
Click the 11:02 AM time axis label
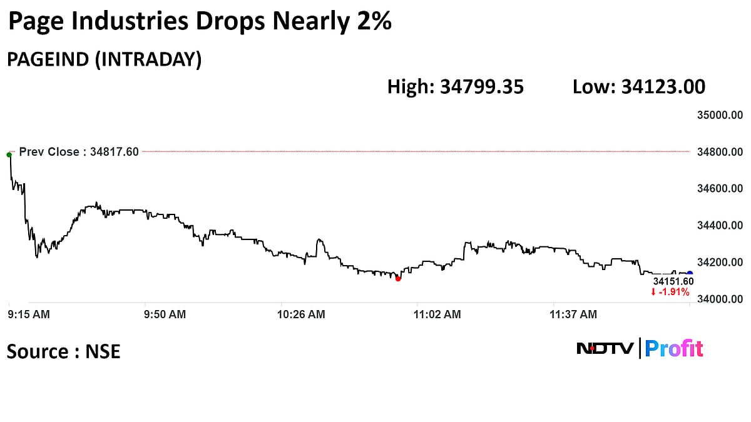437,314
